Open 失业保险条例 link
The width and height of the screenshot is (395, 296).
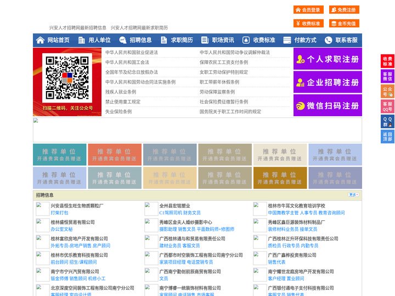(119, 111)
